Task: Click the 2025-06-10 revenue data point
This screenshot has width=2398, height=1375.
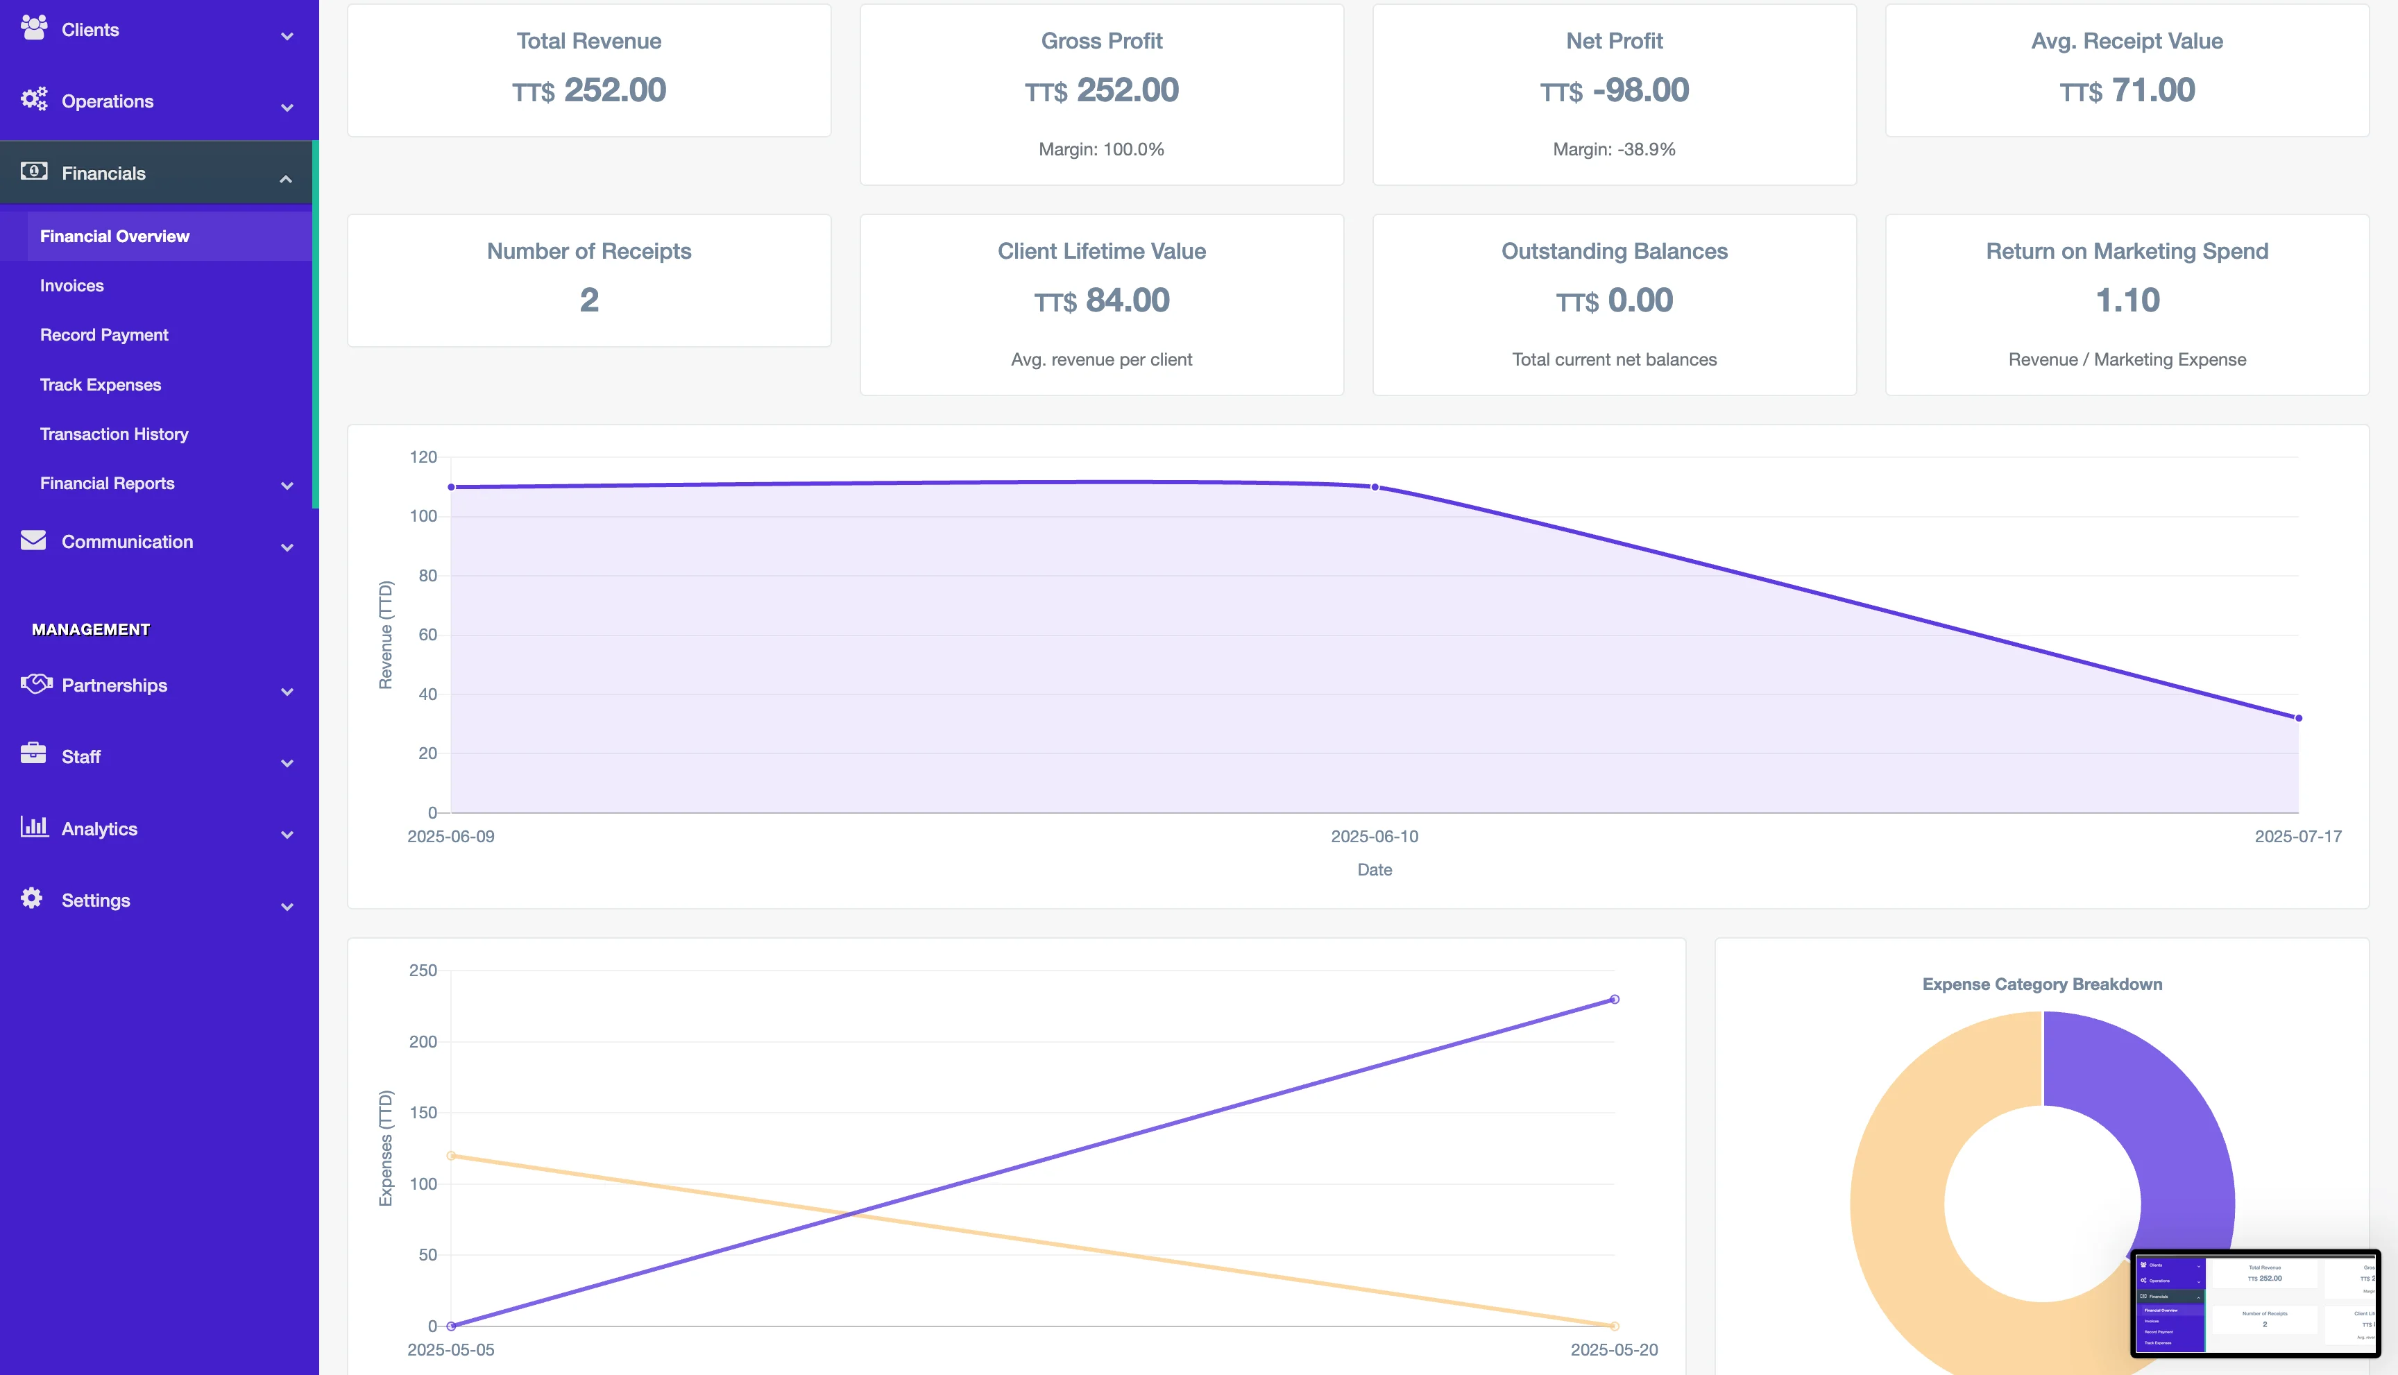Action: (x=1375, y=487)
